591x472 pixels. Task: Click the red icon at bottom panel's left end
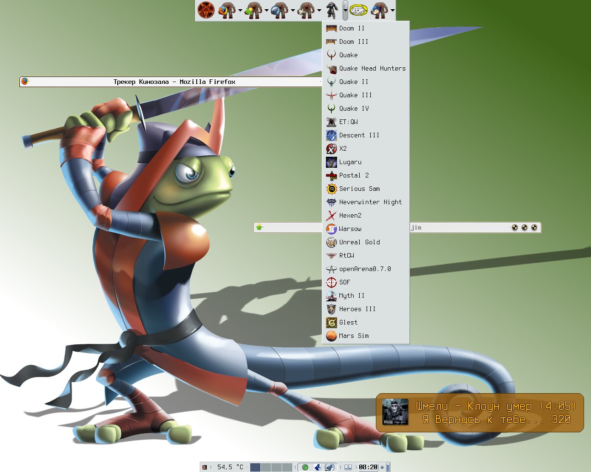pos(205,467)
